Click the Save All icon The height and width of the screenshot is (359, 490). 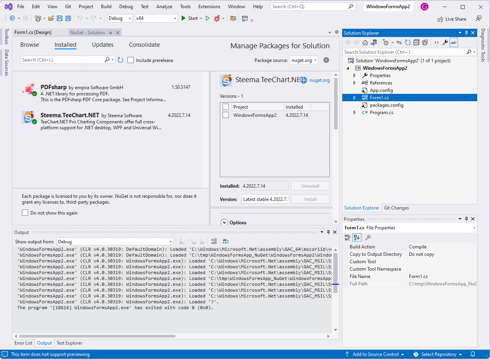(x=68, y=18)
